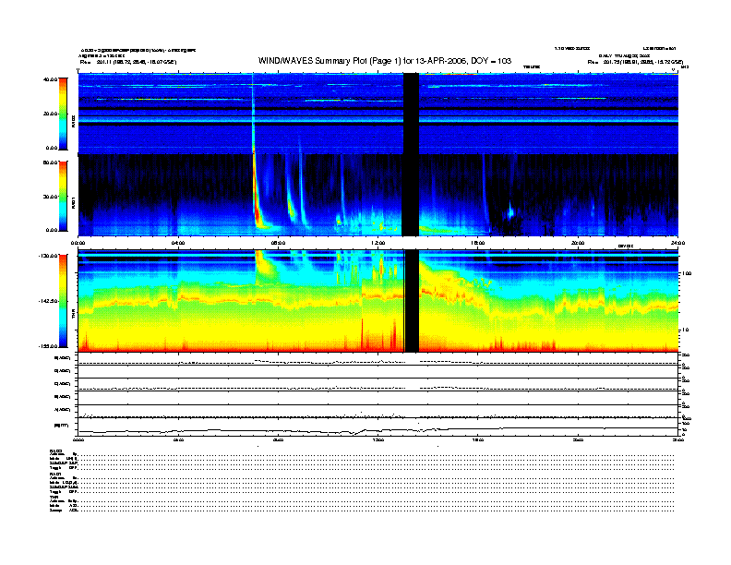Click the RAD2 heading in bottom status rows
Image resolution: width=731 pixels, height=565 pixels.
click(x=55, y=451)
